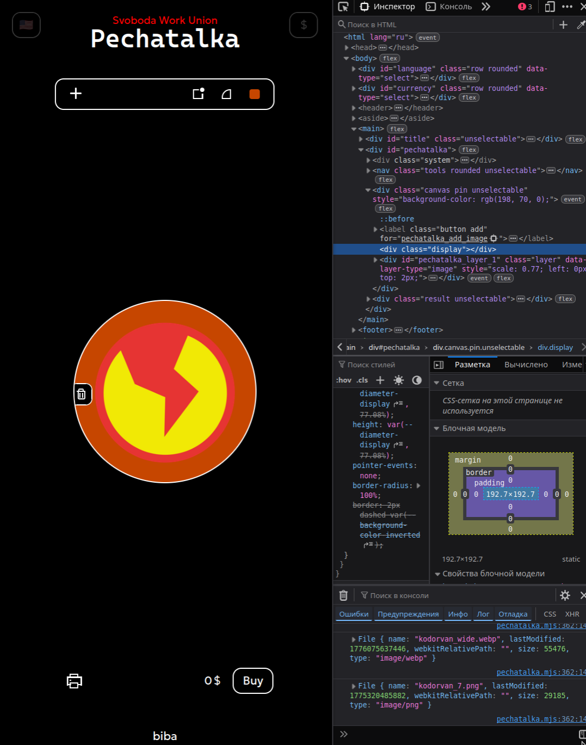Select the element picker in devtools

tap(343, 7)
